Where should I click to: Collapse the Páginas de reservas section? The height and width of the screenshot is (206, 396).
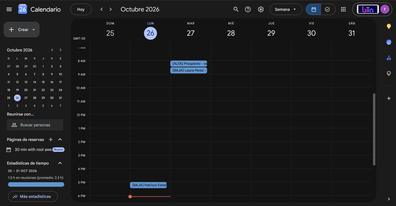pyautogui.click(x=60, y=140)
